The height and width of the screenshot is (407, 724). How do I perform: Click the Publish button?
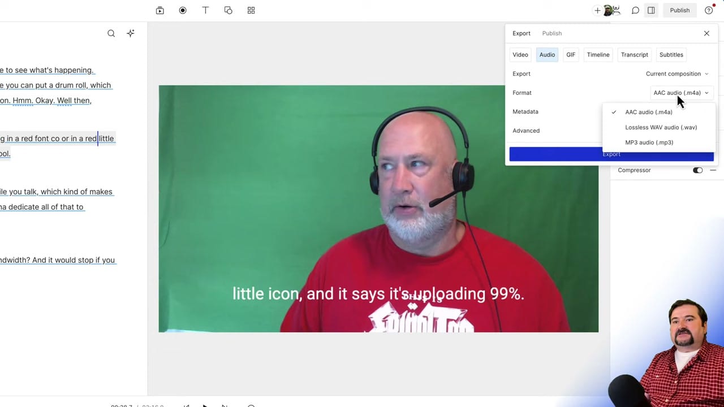point(679,10)
